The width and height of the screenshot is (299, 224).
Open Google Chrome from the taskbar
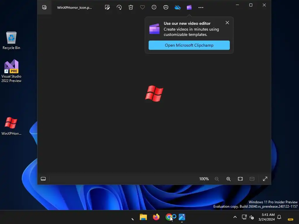pyautogui.click(x=169, y=217)
